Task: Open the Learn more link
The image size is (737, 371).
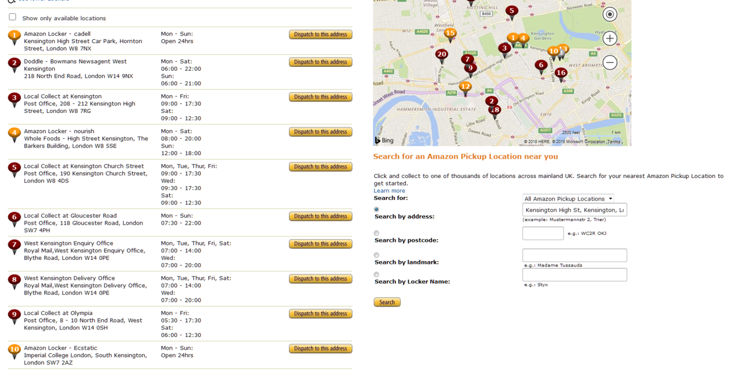Action: (x=389, y=191)
